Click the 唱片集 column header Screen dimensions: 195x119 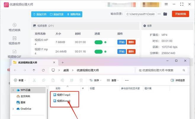pos(148,88)
